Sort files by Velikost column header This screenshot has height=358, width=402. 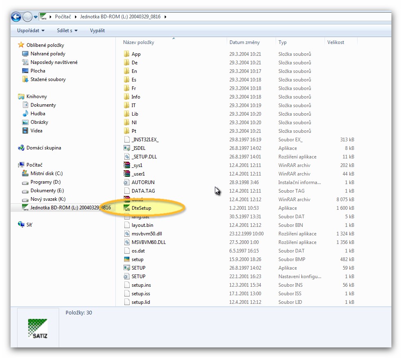pyautogui.click(x=336, y=42)
